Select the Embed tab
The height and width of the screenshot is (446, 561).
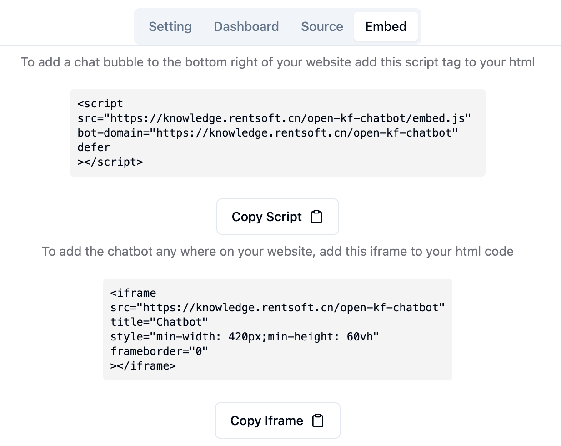[x=386, y=26]
